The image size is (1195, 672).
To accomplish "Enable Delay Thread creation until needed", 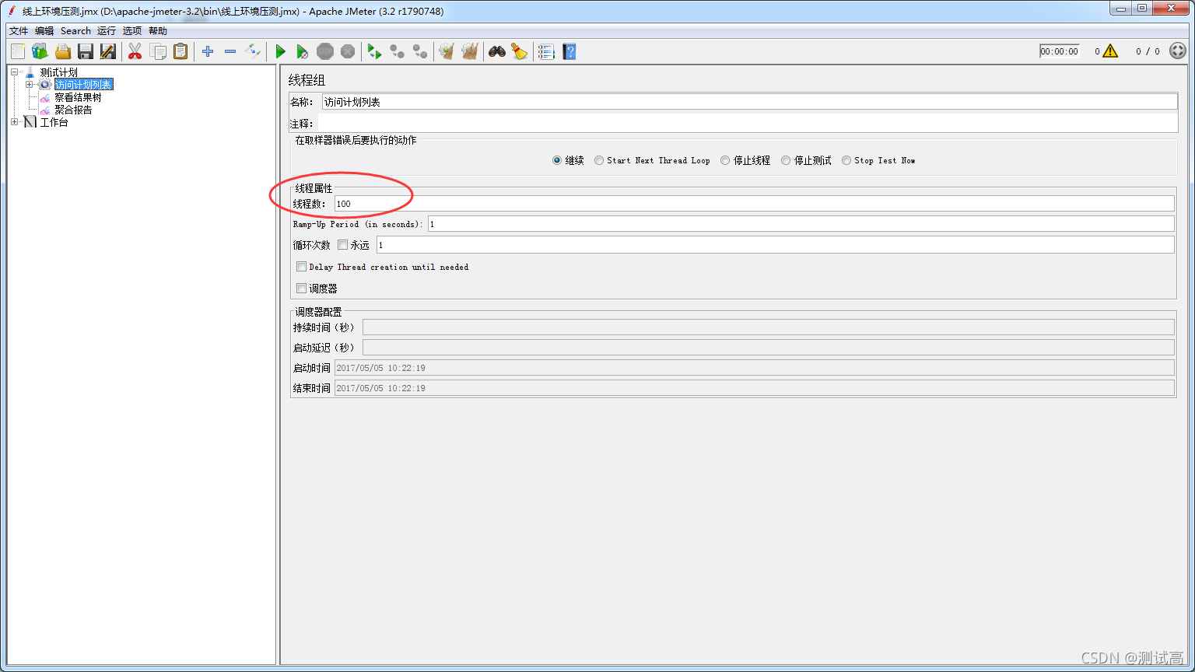I will coord(301,267).
